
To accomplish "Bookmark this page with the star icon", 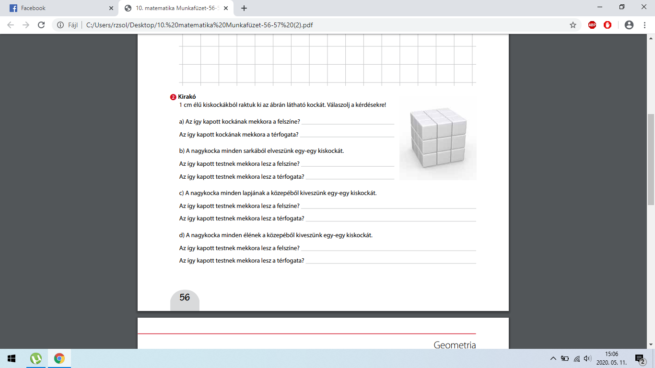I will pos(573,25).
